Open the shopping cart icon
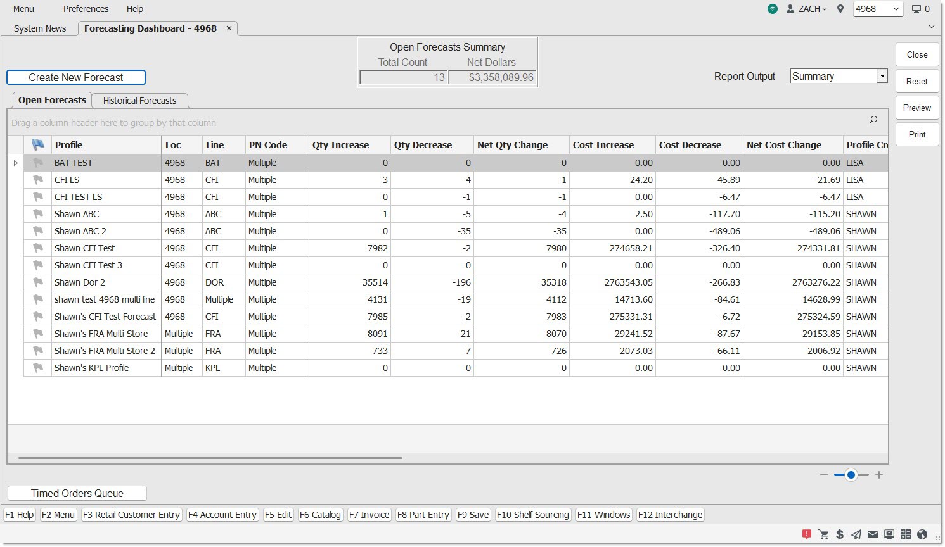This screenshot has height=547, width=945. coord(824,534)
